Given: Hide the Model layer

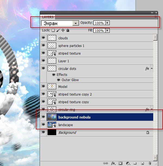Looking at the screenshot, I should click(43, 86).
